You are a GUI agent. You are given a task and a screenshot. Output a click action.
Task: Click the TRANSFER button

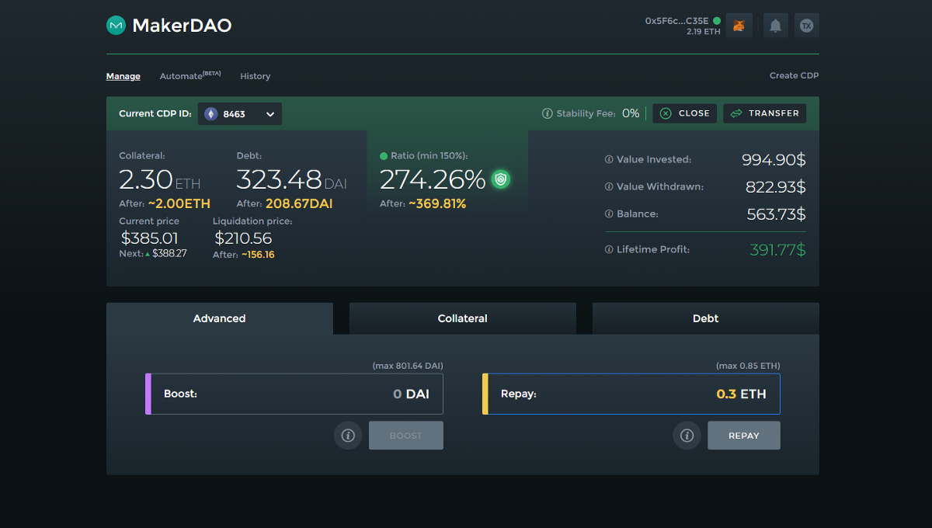tap(765, 113)
